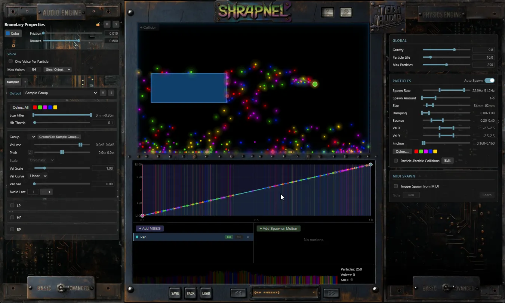Open particle Colors... button
Screen dimensions: 505x303
[402, 152]
